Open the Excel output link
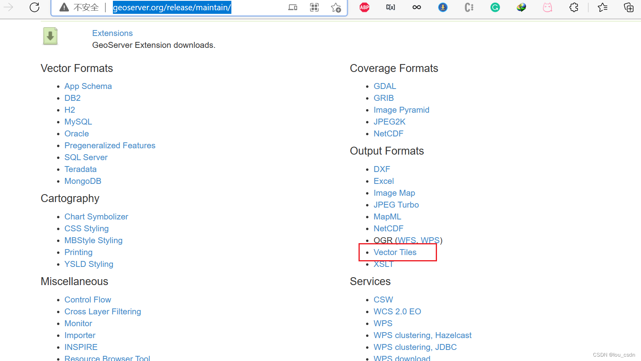Viewport: 641px width, 361px height. pos(383,181)
